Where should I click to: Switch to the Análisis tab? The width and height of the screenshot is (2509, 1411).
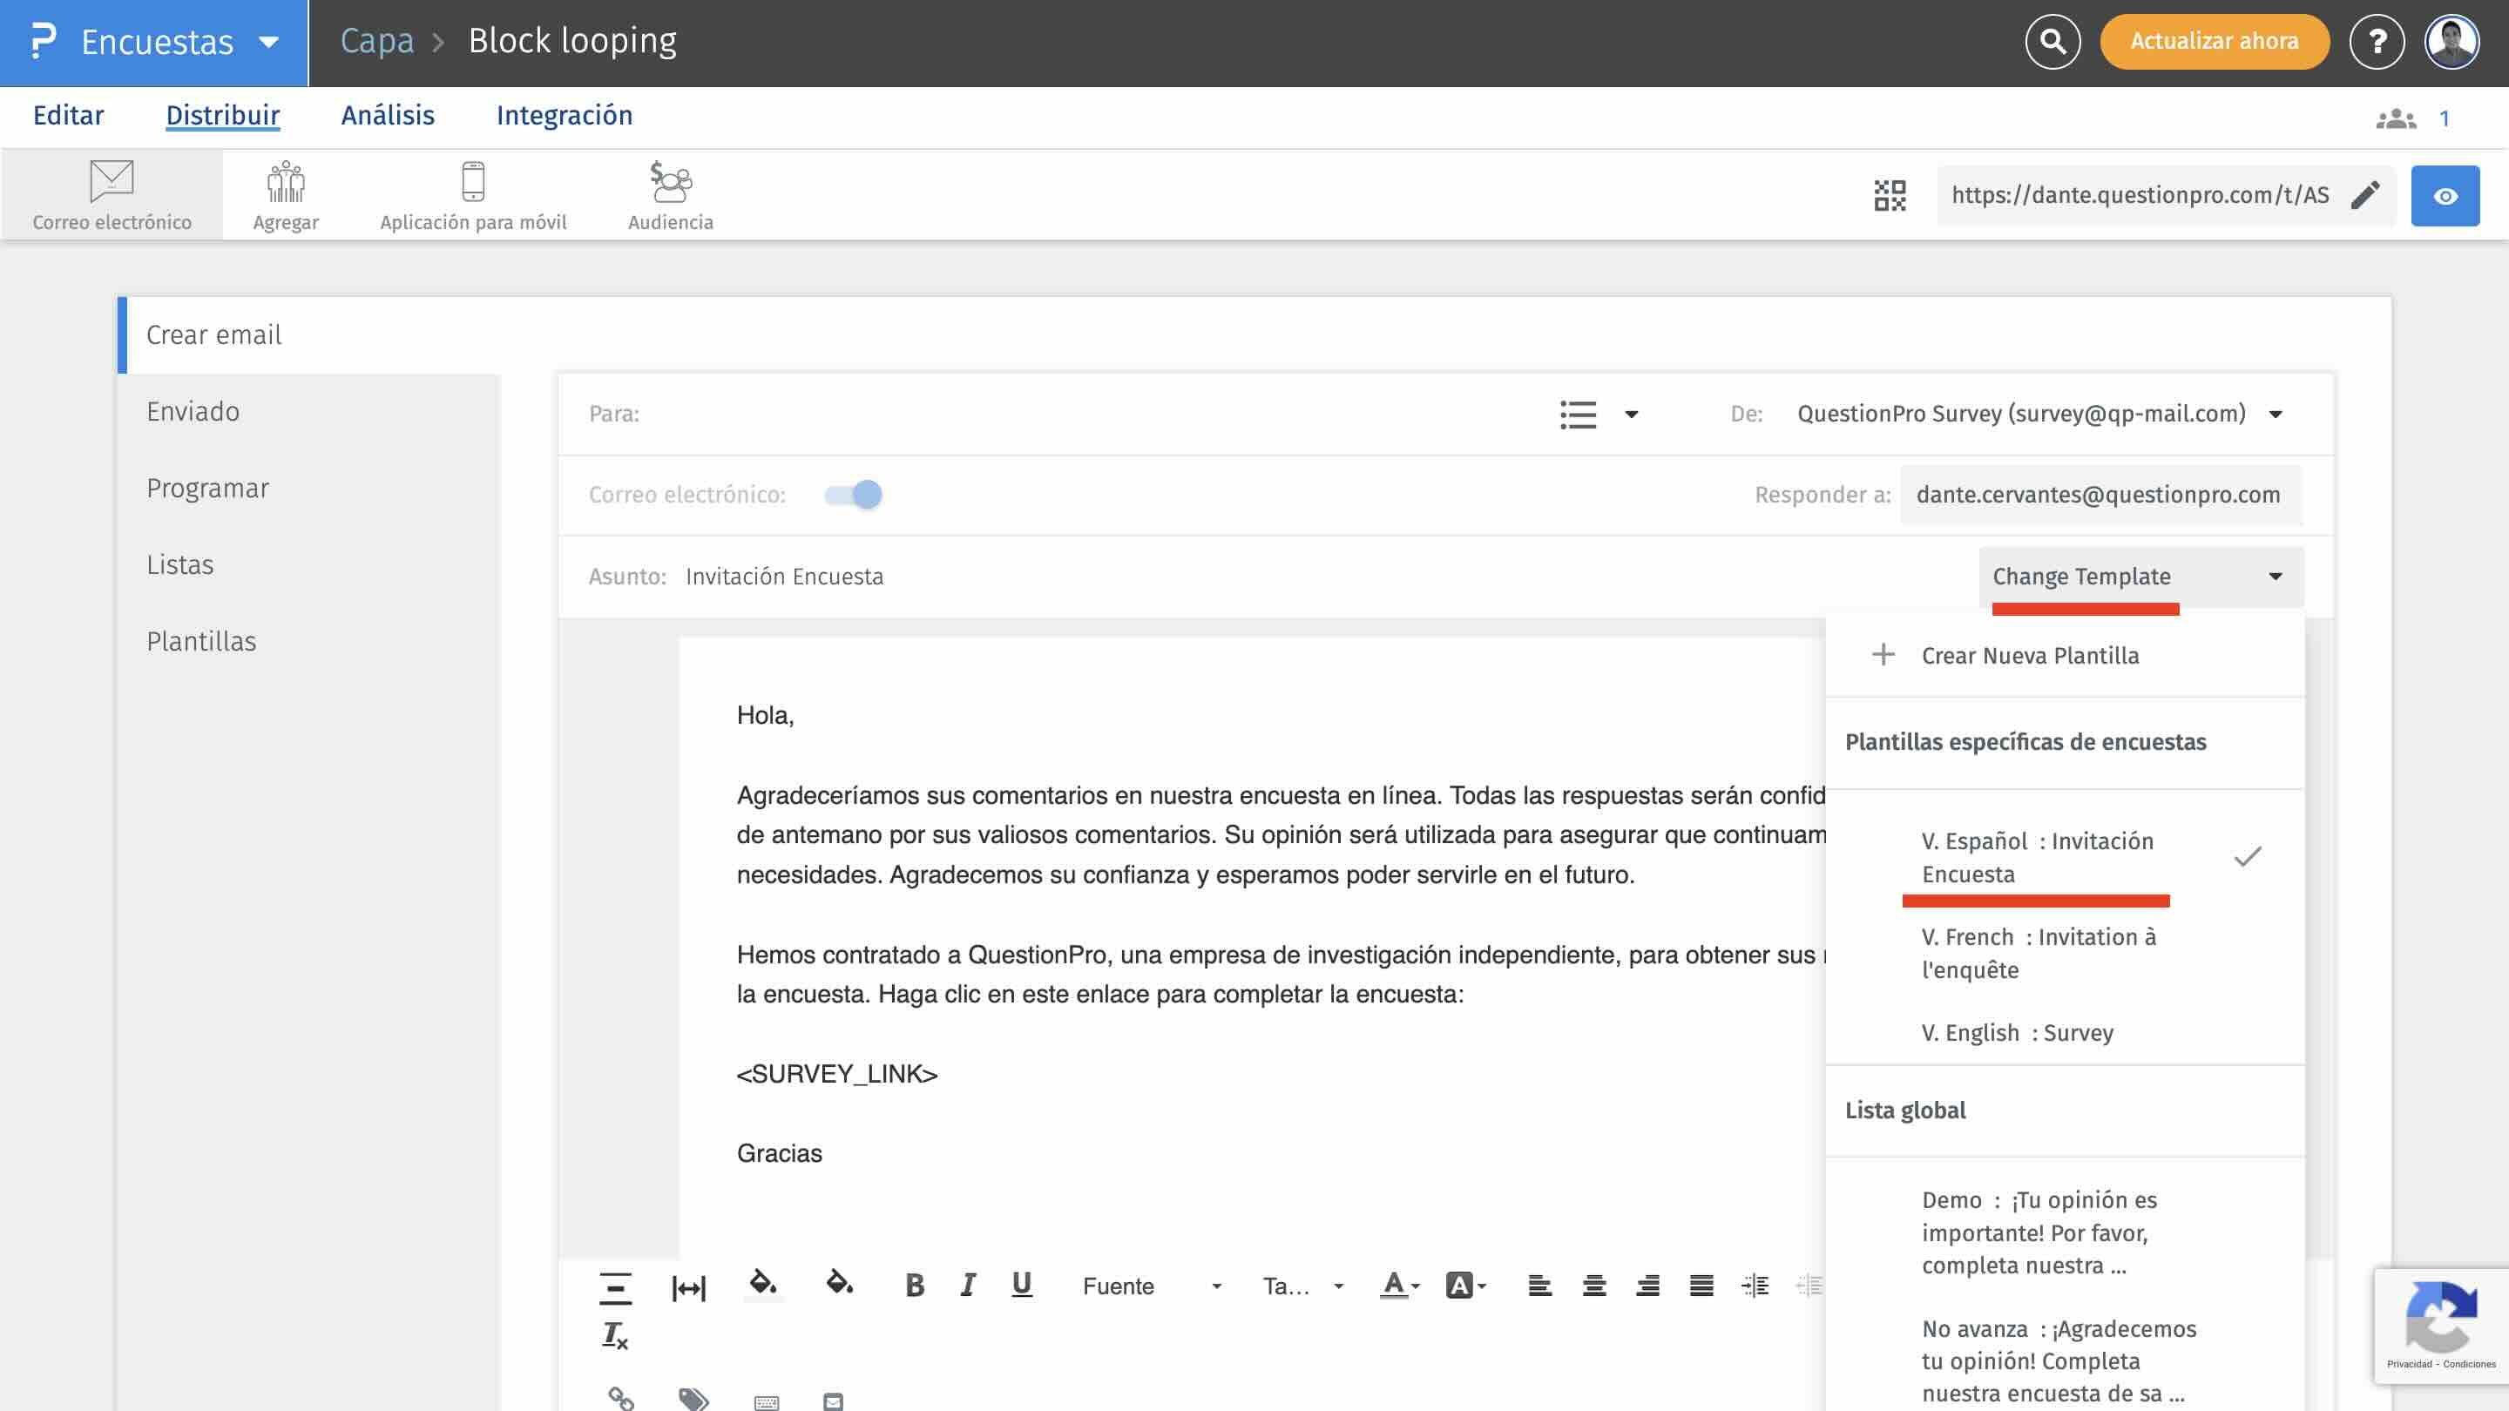[388, 116]
